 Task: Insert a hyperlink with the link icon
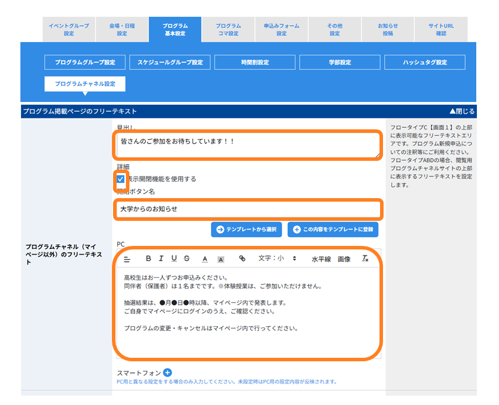242,258
